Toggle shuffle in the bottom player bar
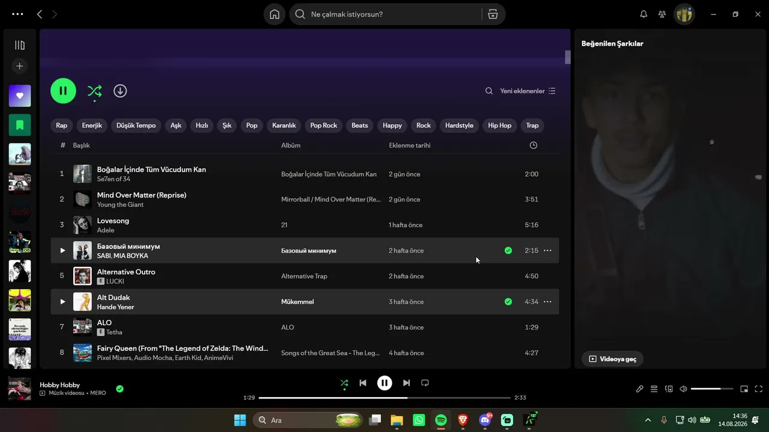The width and height of the screenshot is (769, 432). click(344, 383)
